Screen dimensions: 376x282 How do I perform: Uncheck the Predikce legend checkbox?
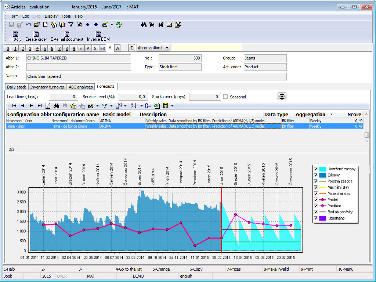coord(315,206)
